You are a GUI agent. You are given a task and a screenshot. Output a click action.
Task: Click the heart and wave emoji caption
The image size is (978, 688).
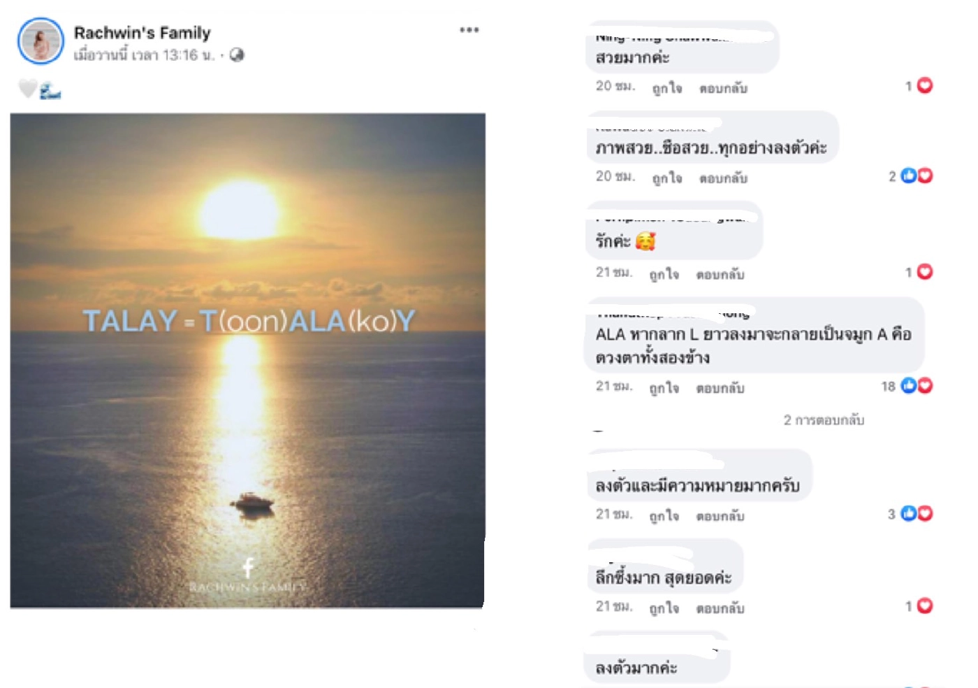pyautogui.click(x=39, y=89)
